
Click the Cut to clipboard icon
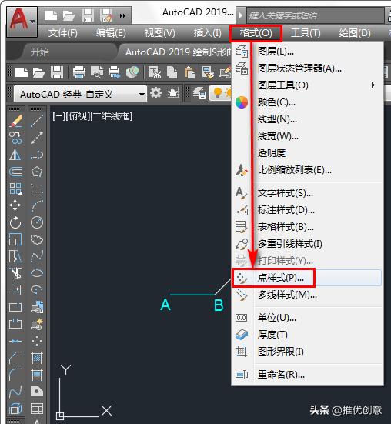tap(155, 72)
